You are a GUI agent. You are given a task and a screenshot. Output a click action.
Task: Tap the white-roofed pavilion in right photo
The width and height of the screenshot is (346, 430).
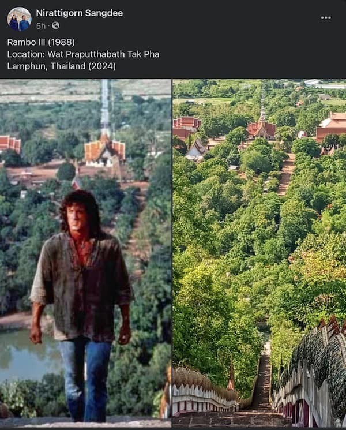click(196, 150)
